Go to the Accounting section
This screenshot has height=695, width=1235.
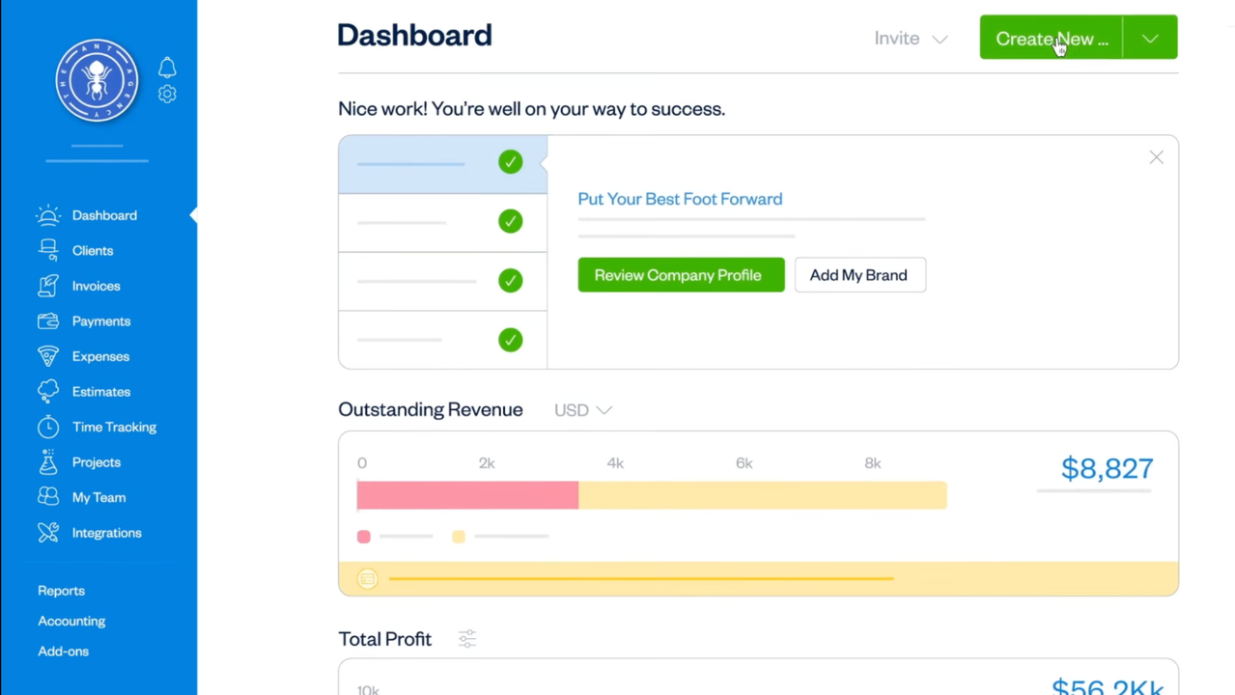[x=70, y=621]
